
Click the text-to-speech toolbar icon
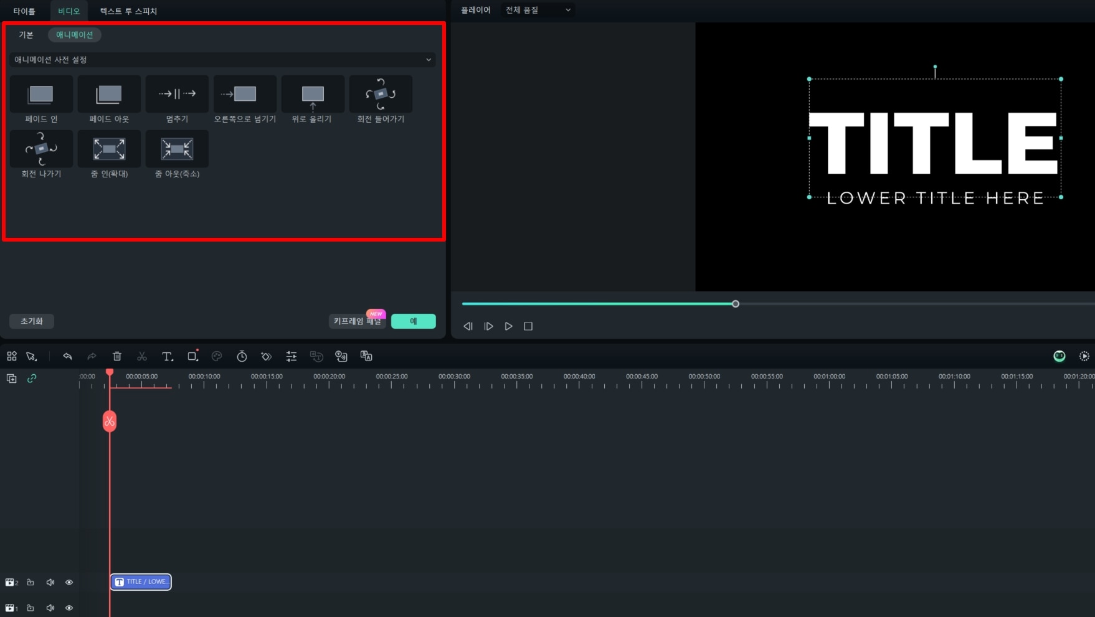[x=341, y=356]
